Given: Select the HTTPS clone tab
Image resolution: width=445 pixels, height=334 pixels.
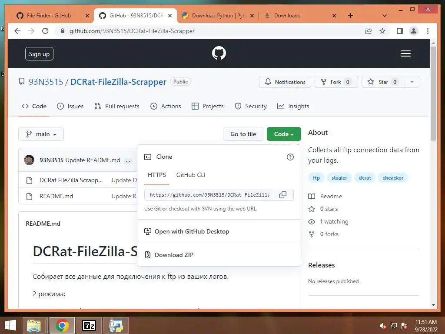Looking at the screenshot, I should (x=156, y=175).
